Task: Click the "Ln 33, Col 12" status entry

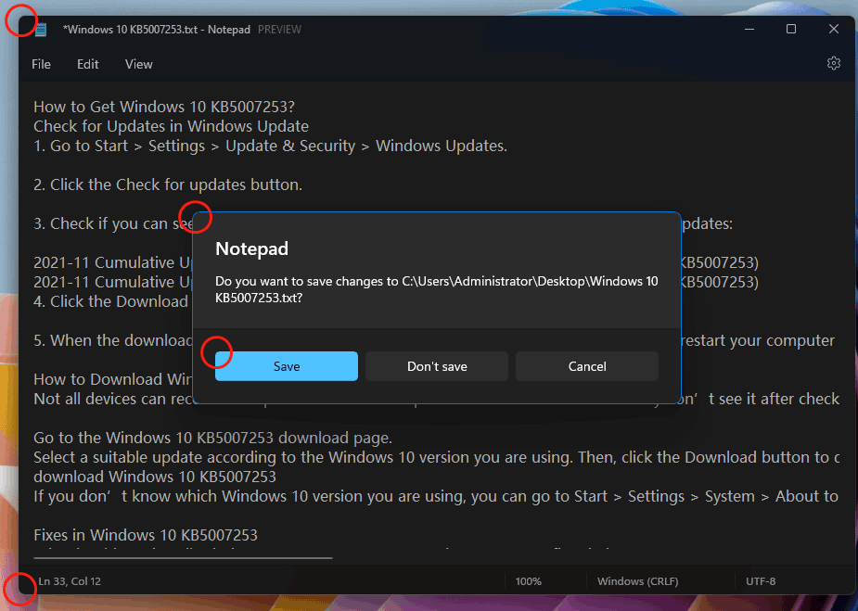Action: pyautogui.click(x=70, y=581)
